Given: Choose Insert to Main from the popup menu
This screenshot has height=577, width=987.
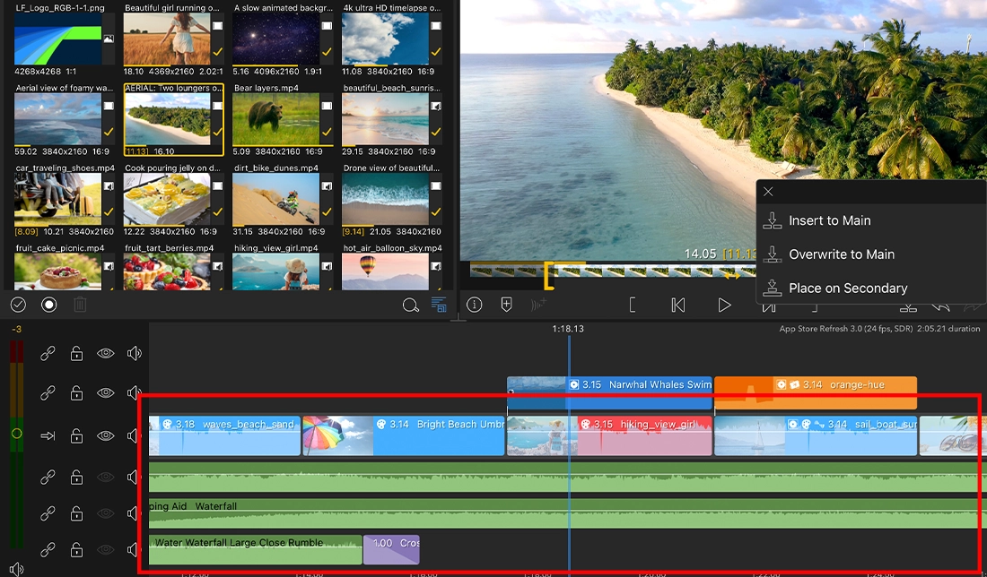Looking at the screenshot, I should click(x=829, y=220).
